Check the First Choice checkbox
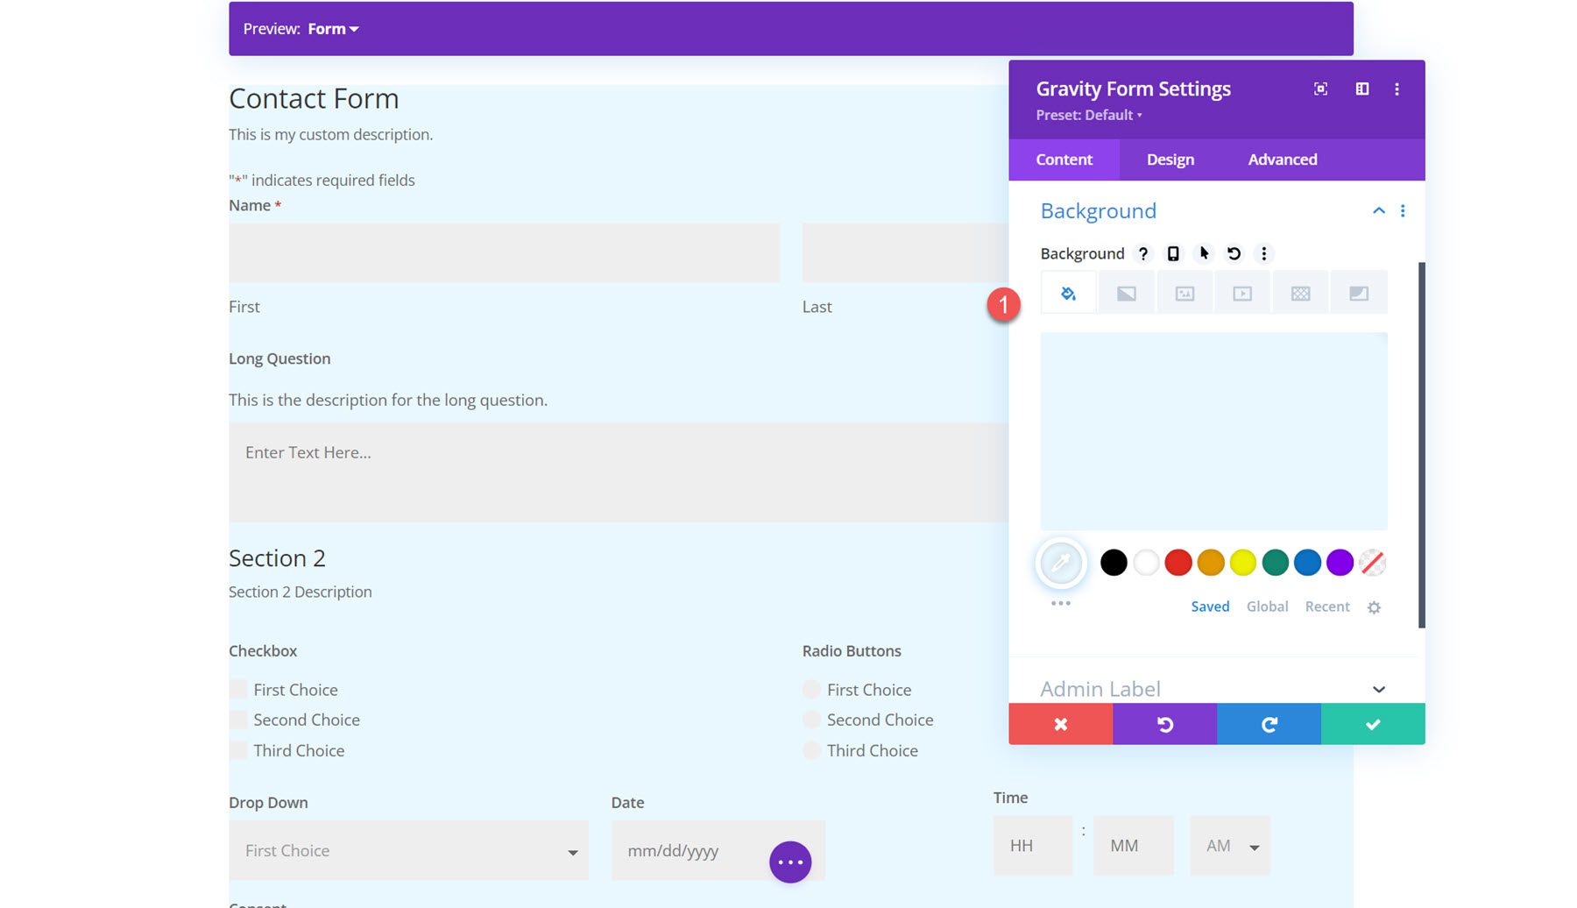The image size is (1577, 908). pyautogui.click(x=237, y=689)
